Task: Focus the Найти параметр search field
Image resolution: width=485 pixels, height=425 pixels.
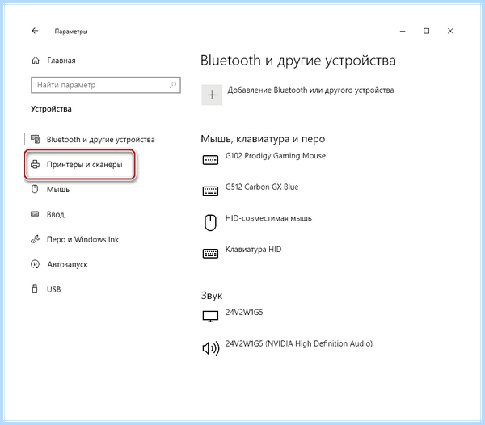Action: (106, 85)
